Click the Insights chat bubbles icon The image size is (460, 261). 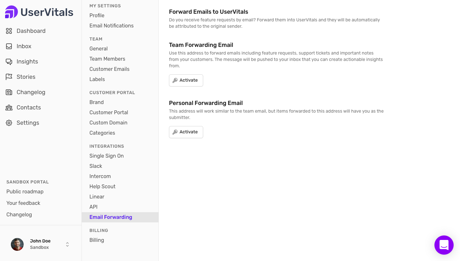pos(9,62)
